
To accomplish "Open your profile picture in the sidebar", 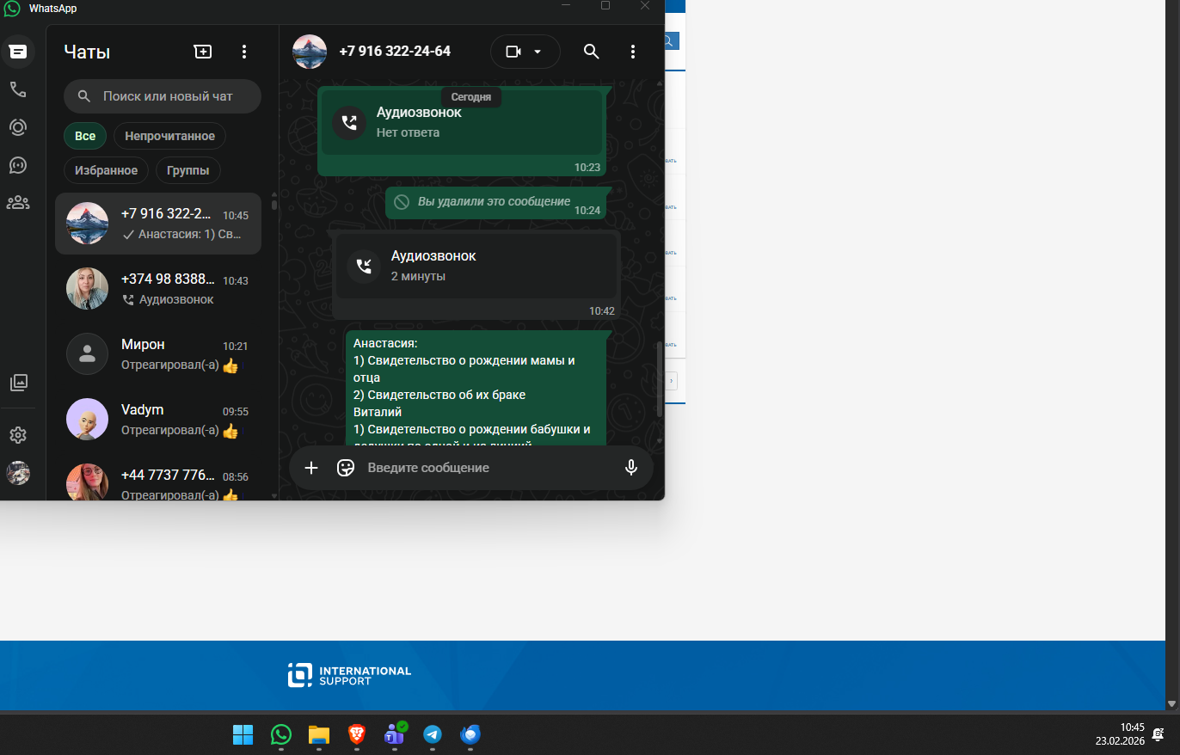I will coord(17,473).
